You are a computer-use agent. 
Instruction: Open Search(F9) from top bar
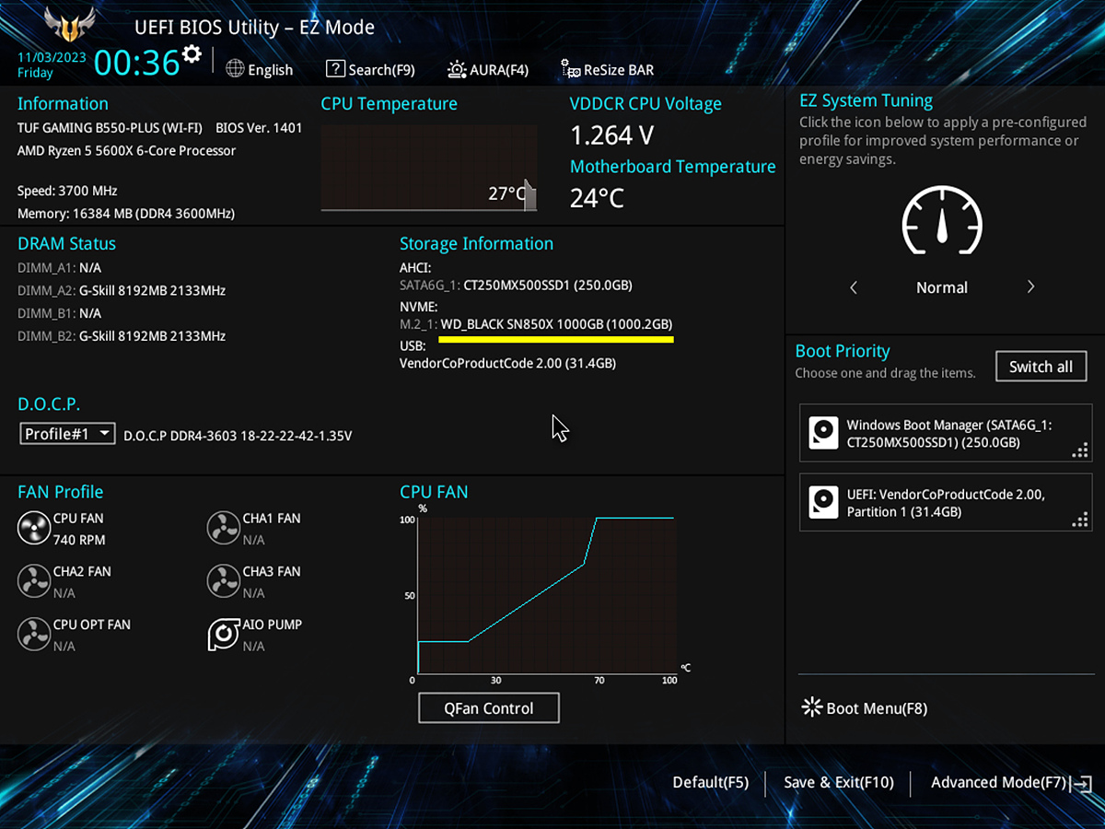[x=370, y=69]
